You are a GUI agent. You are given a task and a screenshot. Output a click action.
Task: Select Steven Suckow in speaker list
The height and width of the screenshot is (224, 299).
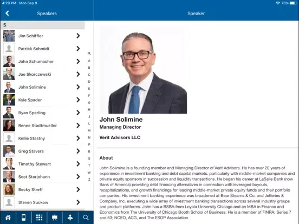42,202
